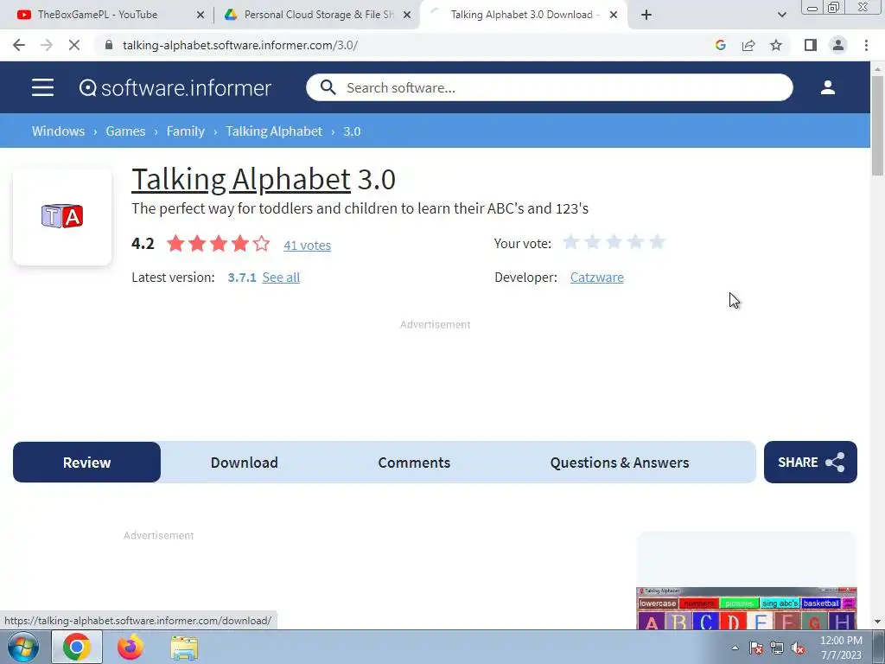This screenshot has height=664, width=885.
Task: Rate two stars in Your vote
Action: coord(592,242)
